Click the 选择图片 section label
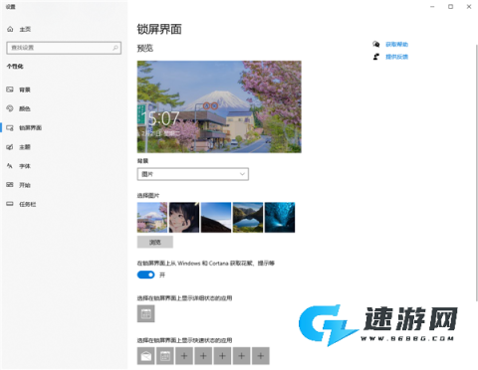 tap(148, 196)
